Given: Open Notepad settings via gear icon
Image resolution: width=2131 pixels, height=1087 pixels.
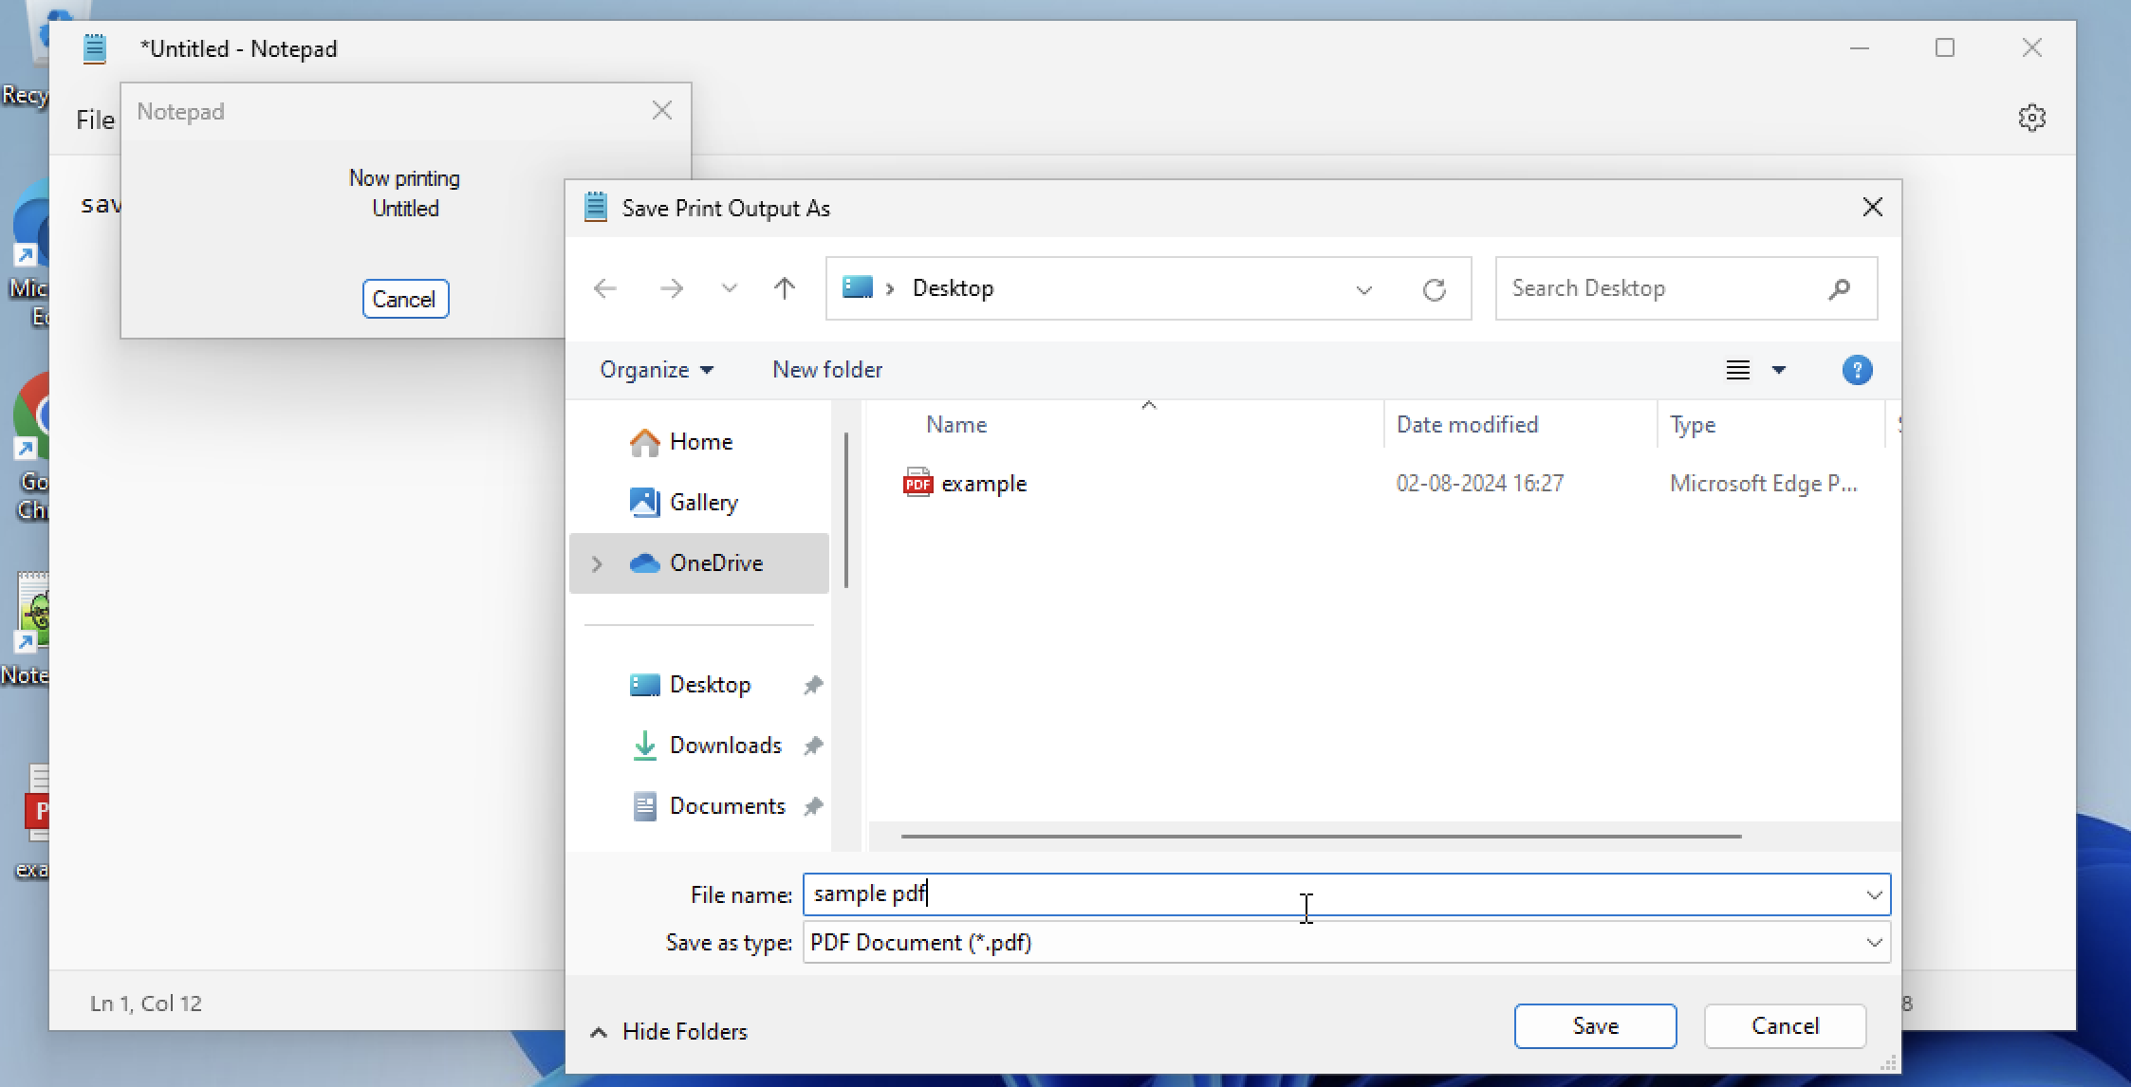Looking at the screenshot, I should (2032, 116).
